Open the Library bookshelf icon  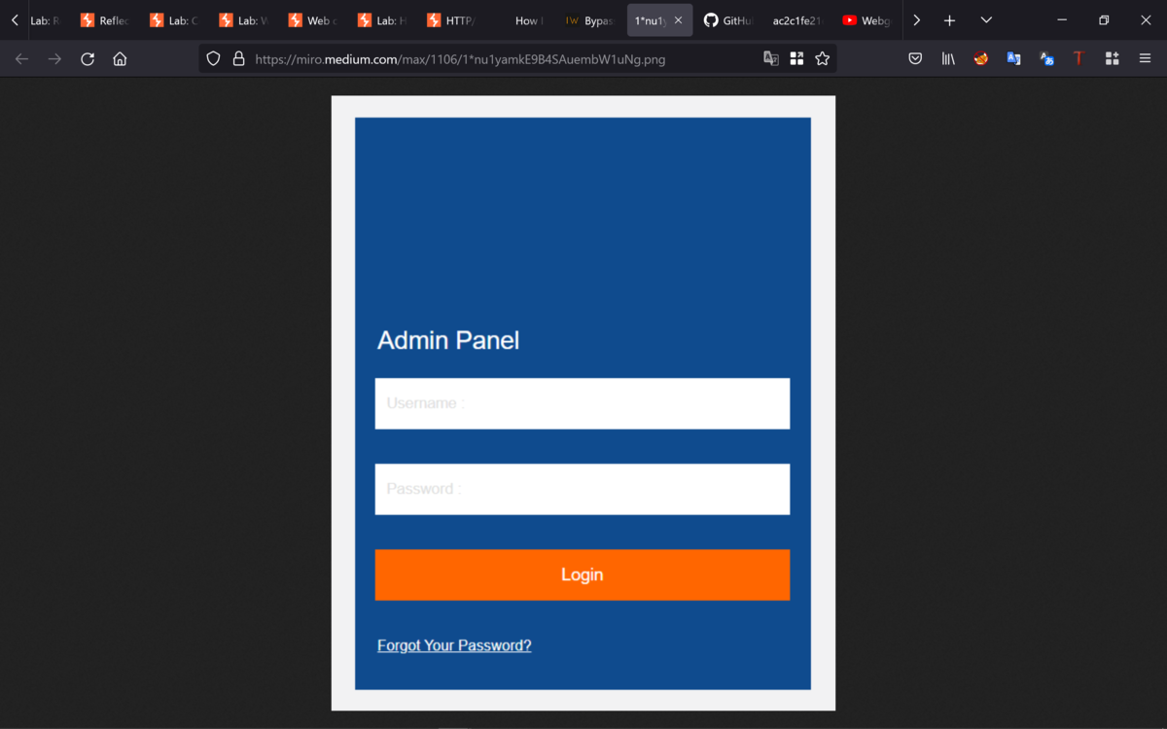click(x=948, y=59)
